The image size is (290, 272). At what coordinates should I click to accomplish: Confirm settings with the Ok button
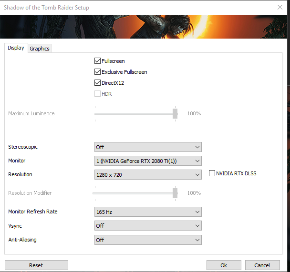(224, 265)
